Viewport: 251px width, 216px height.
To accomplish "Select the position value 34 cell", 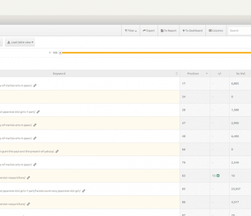I will pos(195,97).
